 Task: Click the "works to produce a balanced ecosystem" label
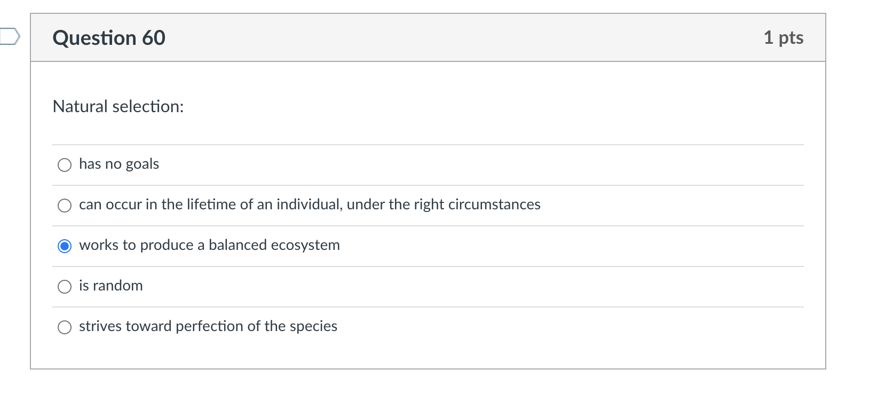(x=209, y=245)
